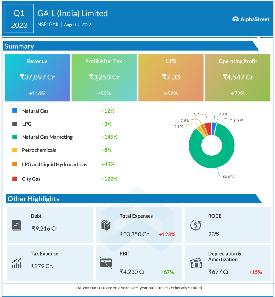
Task: Click the City Gas red legend swatch
Action: (15, 179)
